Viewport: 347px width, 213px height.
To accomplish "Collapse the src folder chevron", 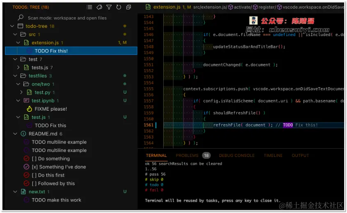I will (15, 34).
